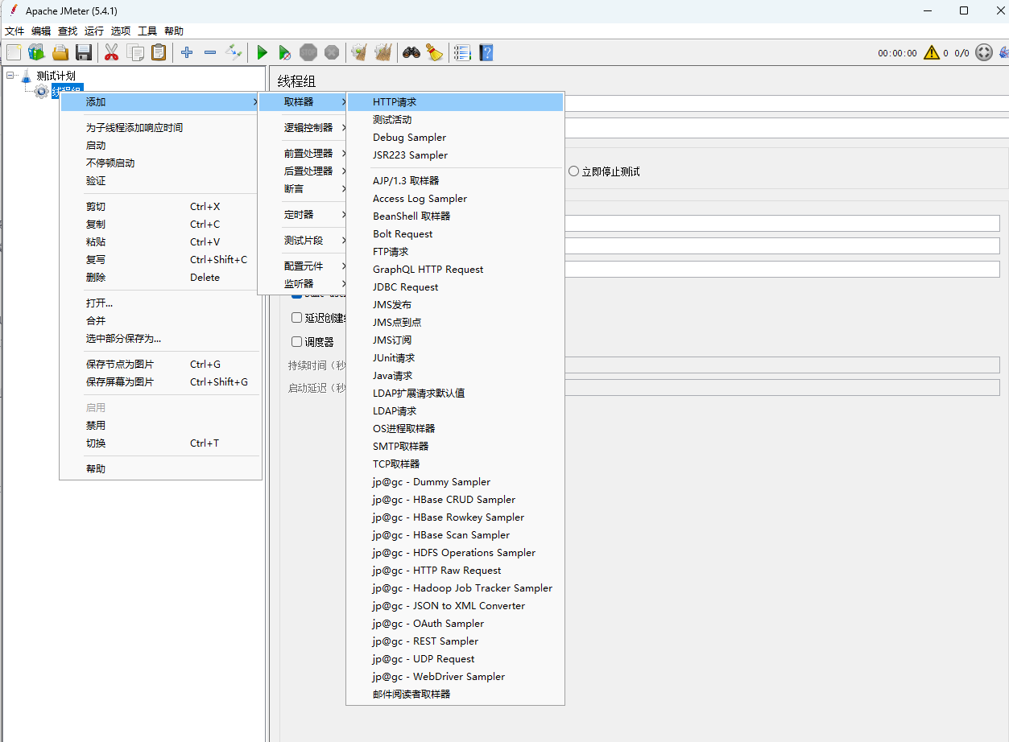Click the gray Stop sign icon
Image resolution: width=1009 pixels, height=742 pixels.
pyautogui.click(x=308, y=52)
